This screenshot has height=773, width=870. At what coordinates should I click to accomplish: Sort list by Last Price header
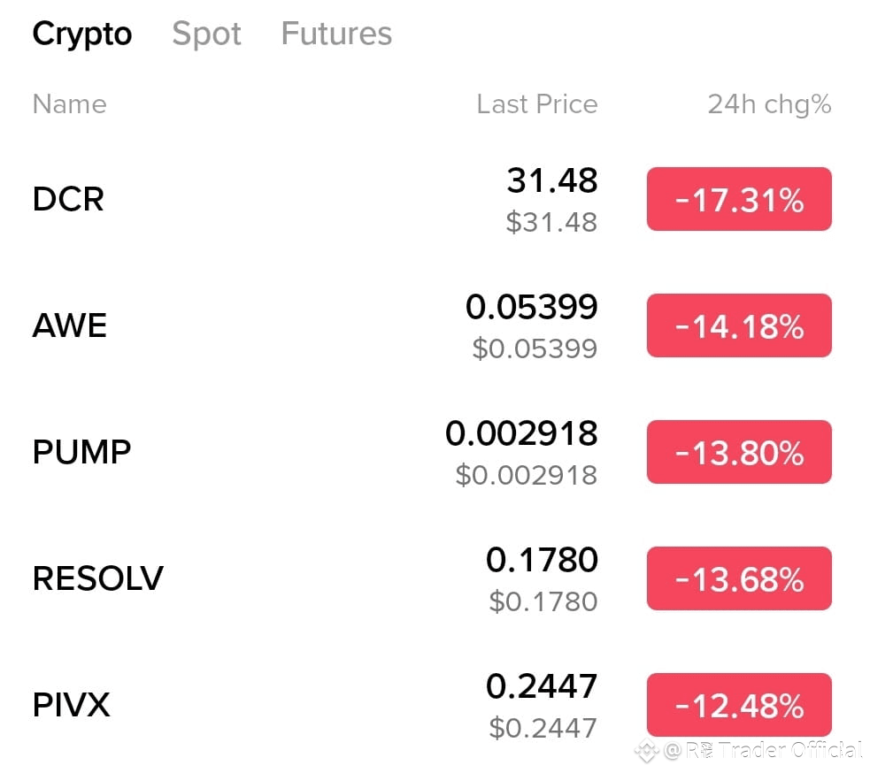pos(536,104)
